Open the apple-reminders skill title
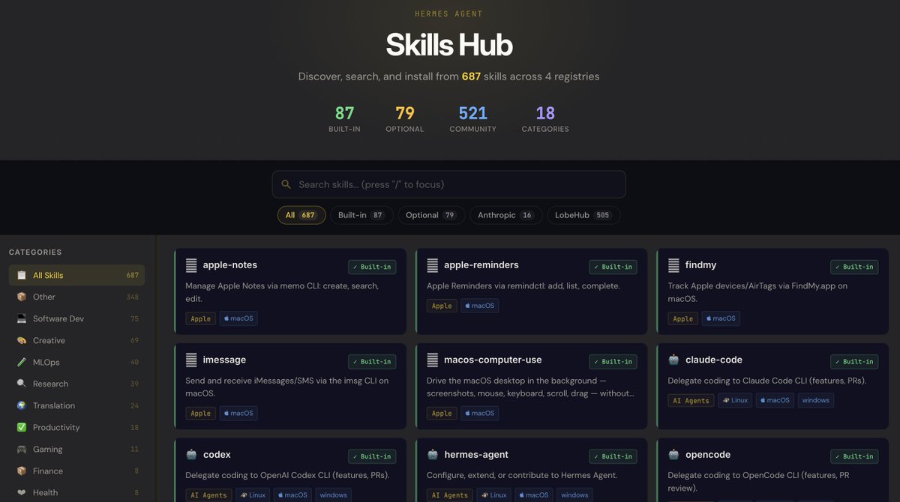This screenshot has width=900, height=502. click(x=481, y=265)
